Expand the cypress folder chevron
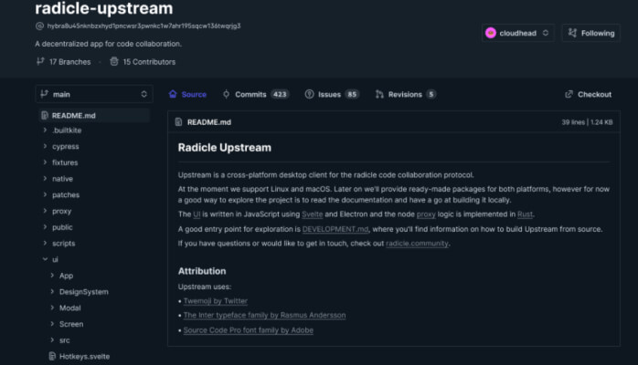Screen dimensions: 638x365 pos(45,146)
